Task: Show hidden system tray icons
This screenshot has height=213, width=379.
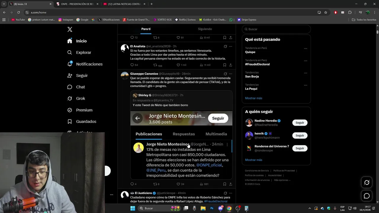Action: tap(310, 208)
